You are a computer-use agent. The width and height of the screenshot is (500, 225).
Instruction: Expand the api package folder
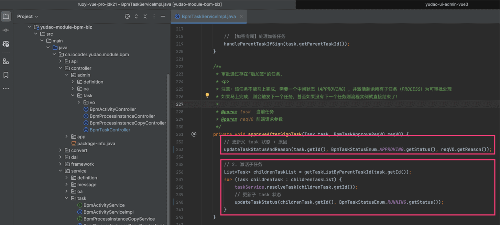coord(61,61)
